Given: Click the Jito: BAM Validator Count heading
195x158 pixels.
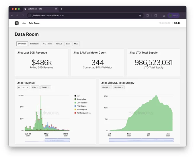Looking at the screenshot, I should 90,52.
